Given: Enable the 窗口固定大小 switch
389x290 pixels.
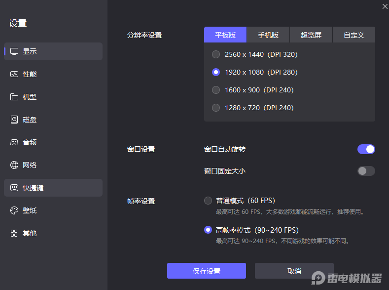Looking at the screenshot, I should 366,171.
